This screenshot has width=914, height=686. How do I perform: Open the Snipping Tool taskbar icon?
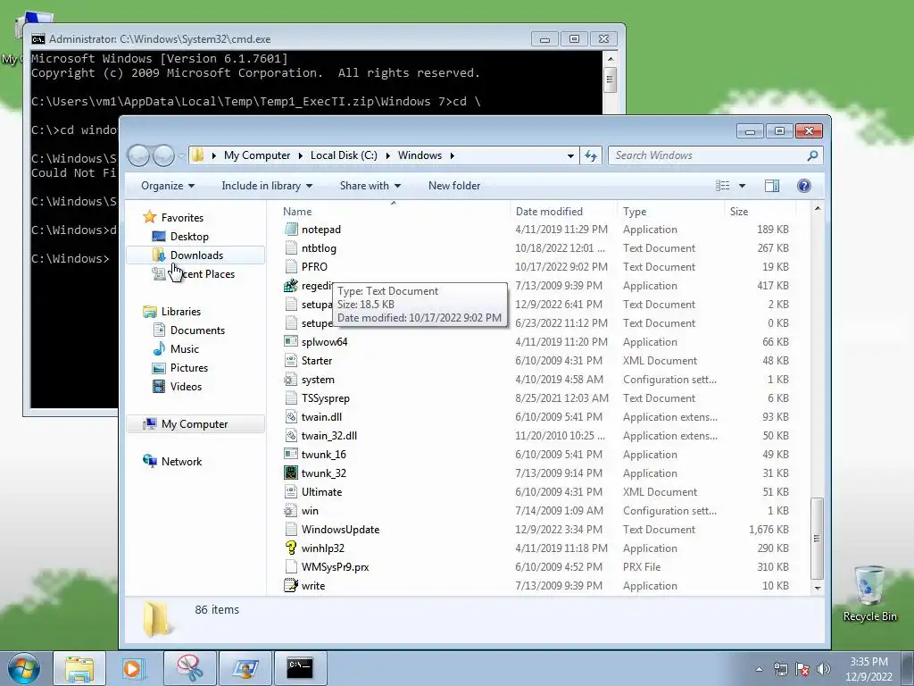click(189, 668)
